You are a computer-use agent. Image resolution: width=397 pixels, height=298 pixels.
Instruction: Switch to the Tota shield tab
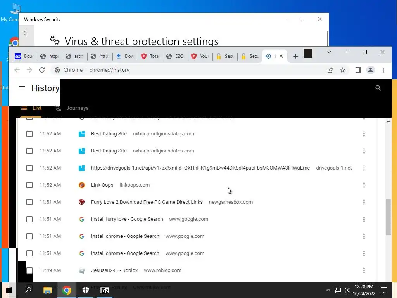coord(150,56)
